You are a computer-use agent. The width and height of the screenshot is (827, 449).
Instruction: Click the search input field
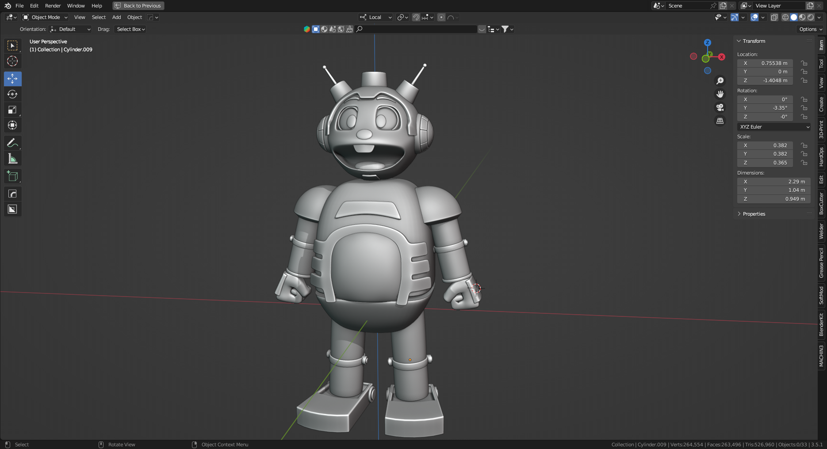click(416, 29)
